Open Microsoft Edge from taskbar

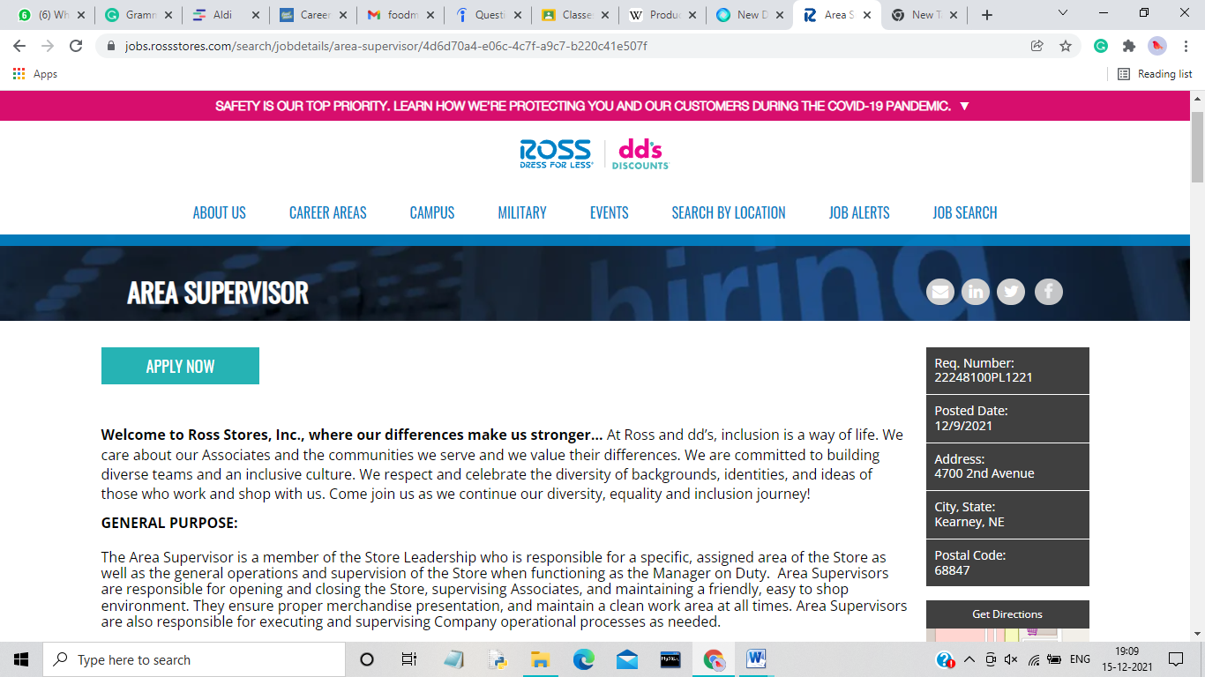(584, 659)
